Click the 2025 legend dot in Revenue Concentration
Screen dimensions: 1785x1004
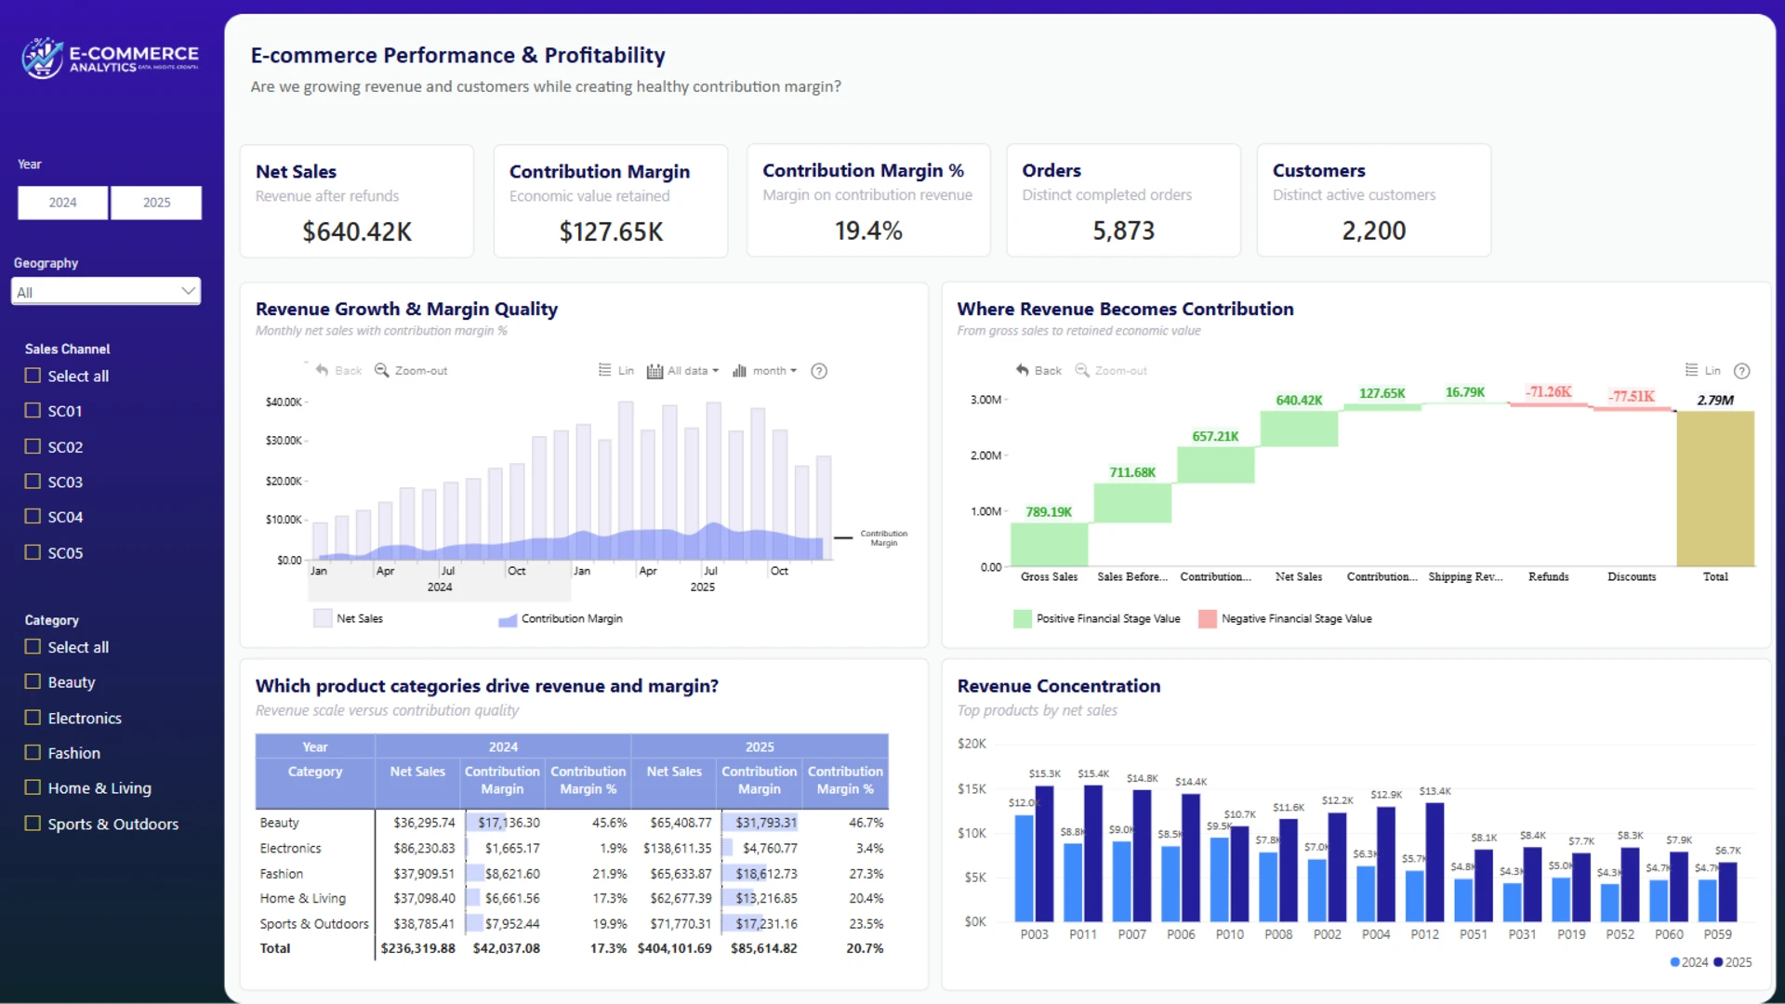coord(1718,962)
